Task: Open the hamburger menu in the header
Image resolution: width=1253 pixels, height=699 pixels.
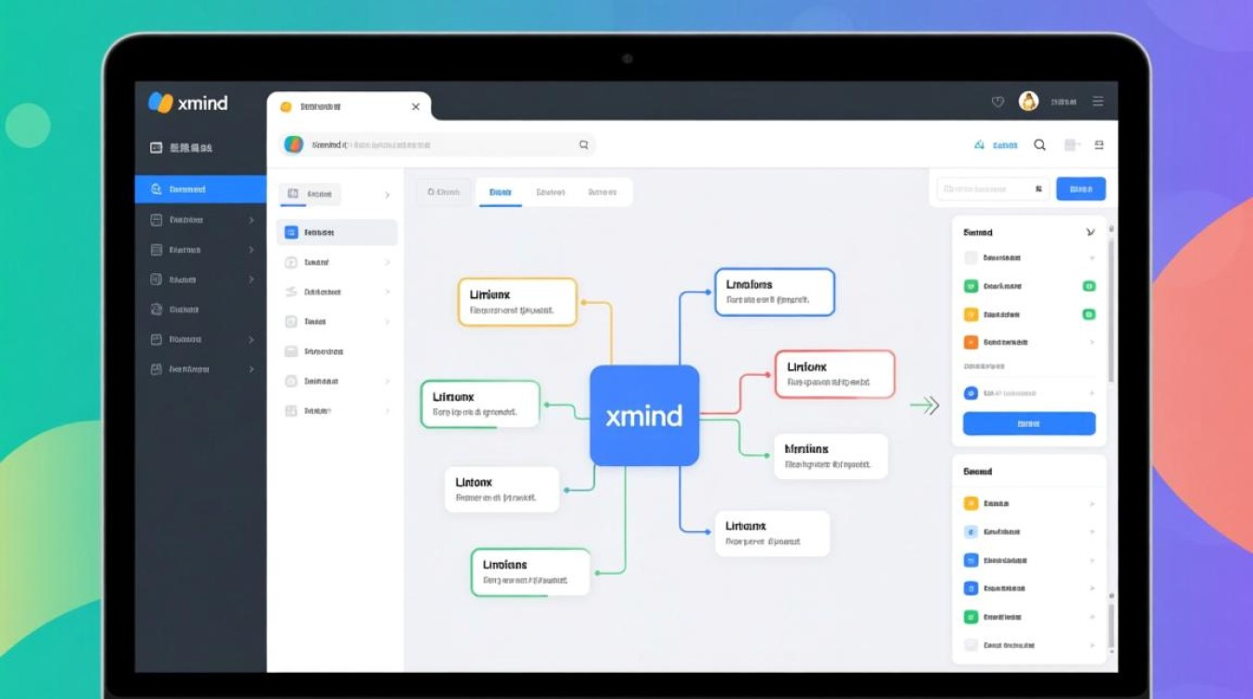Action: [1098, 102]
